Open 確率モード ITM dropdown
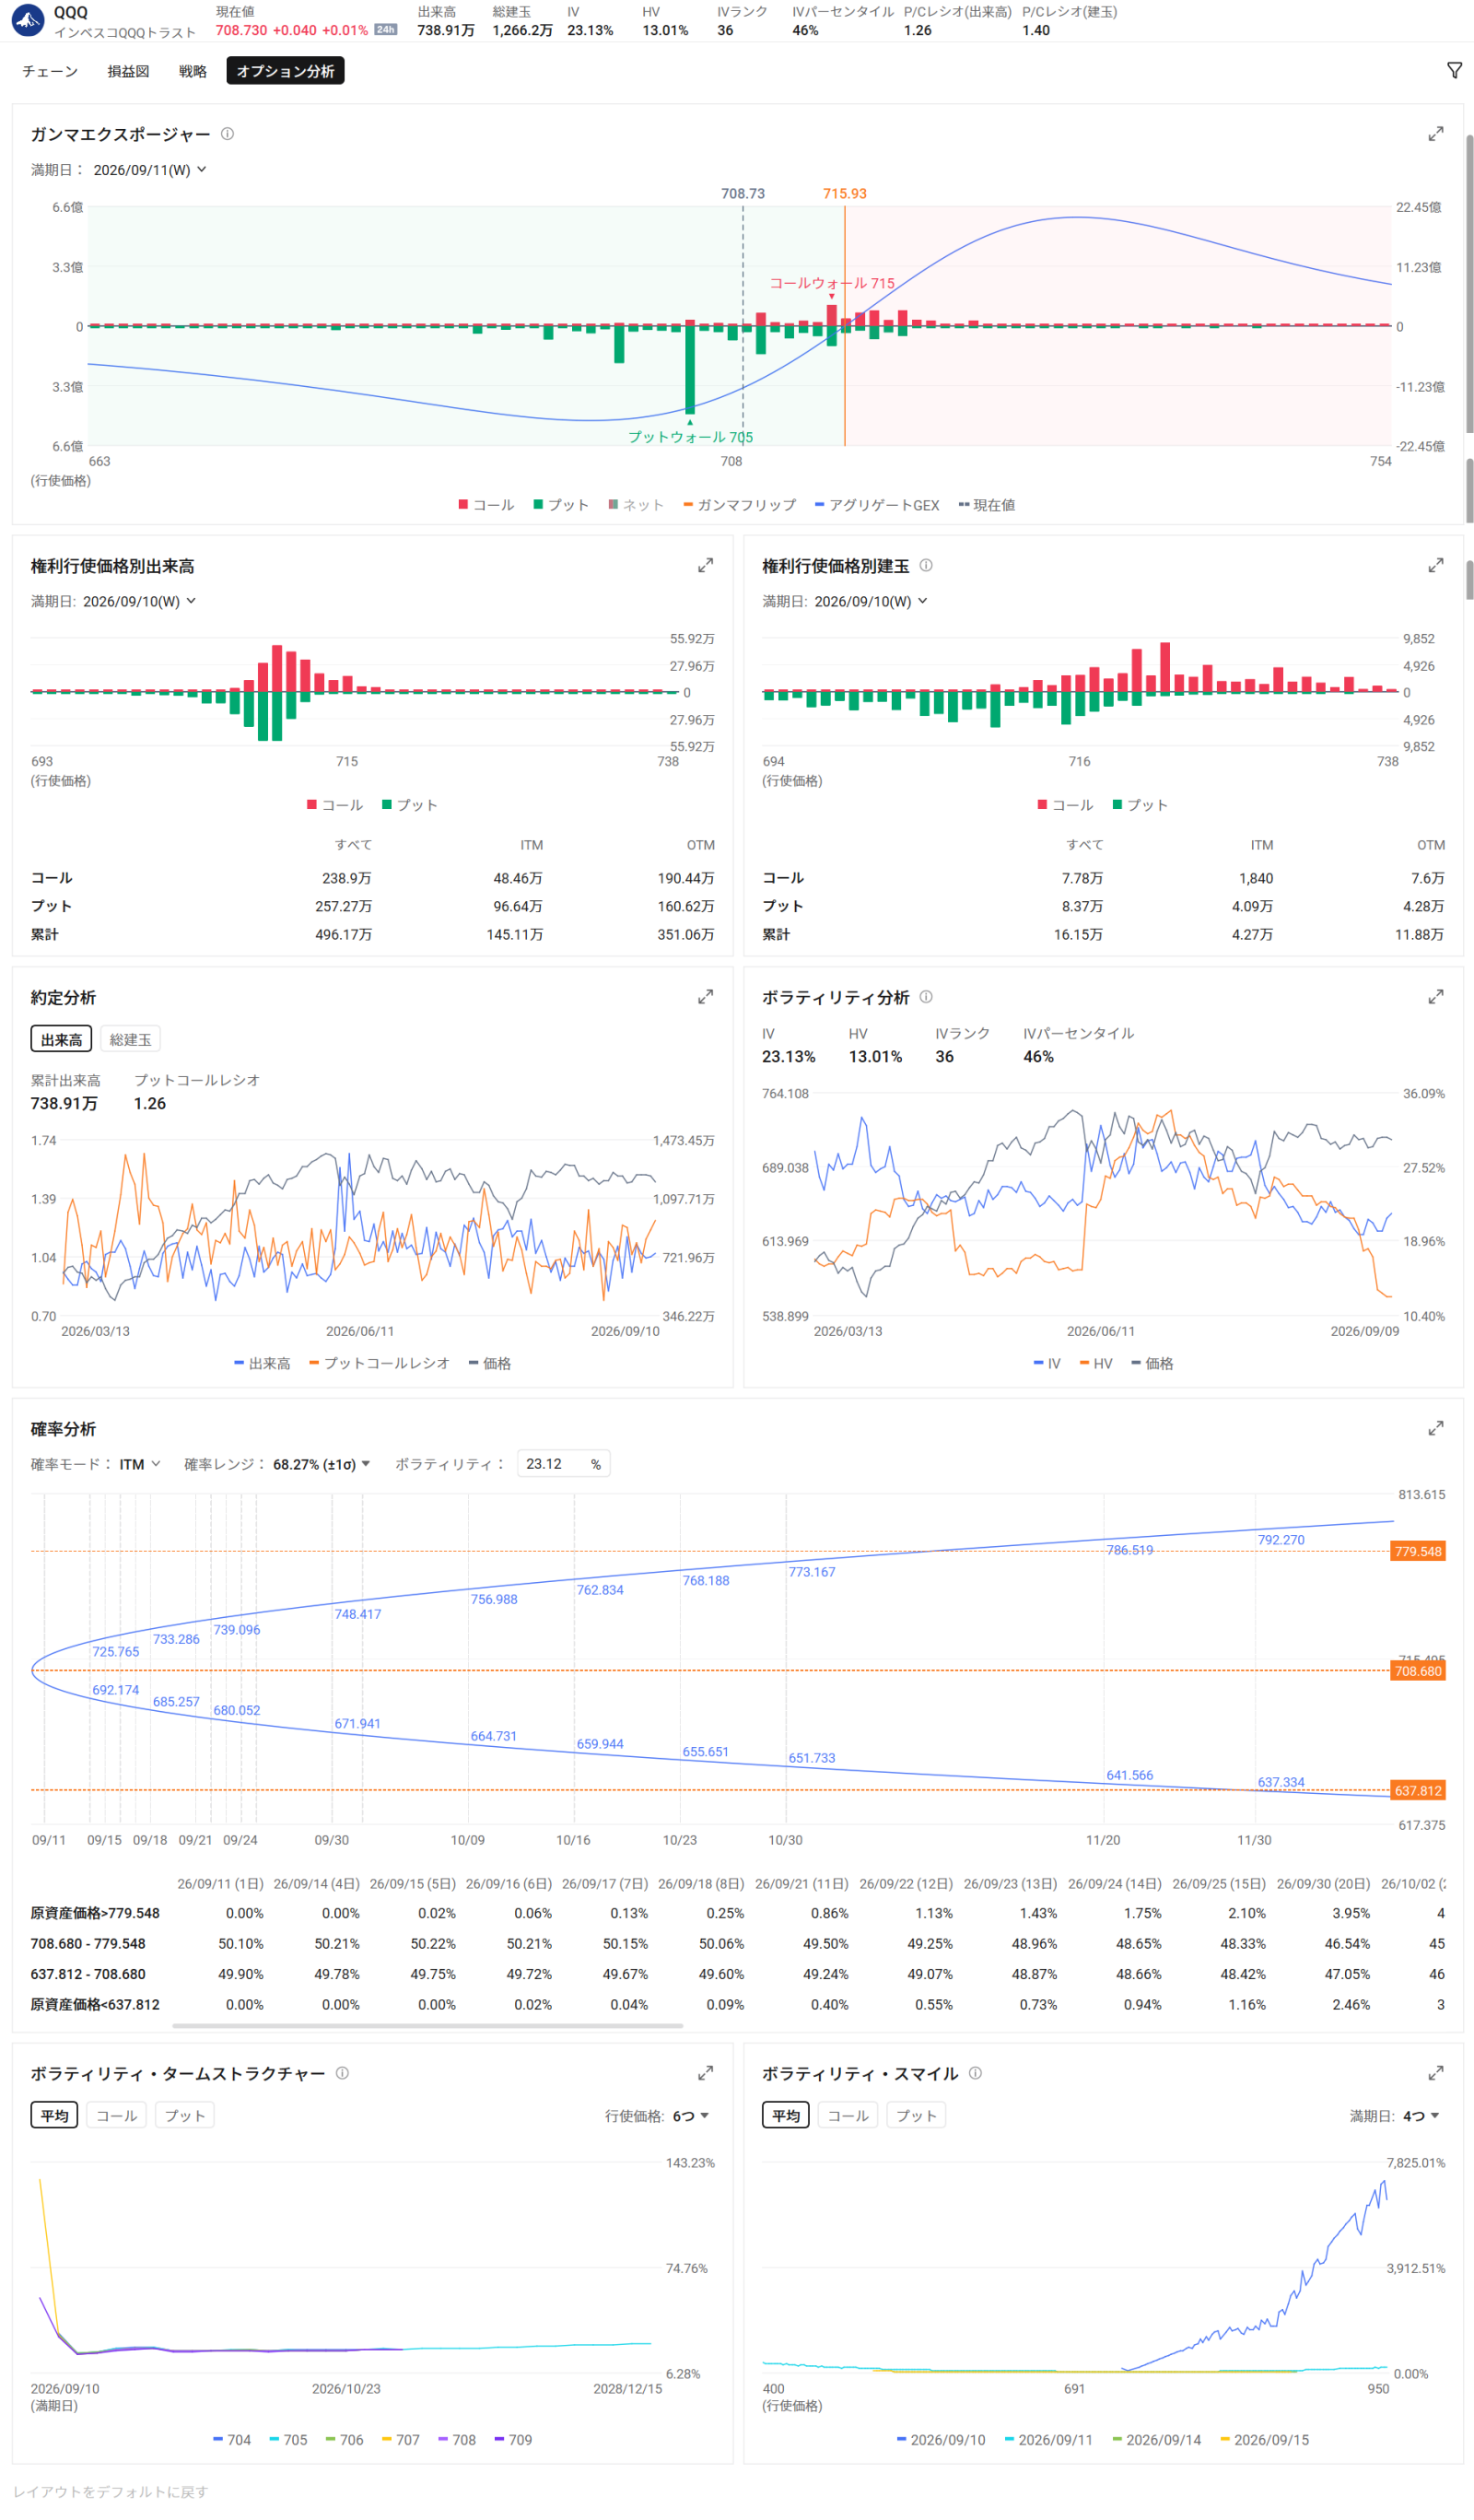The image size is (1474, 2520). point(139,1465)
